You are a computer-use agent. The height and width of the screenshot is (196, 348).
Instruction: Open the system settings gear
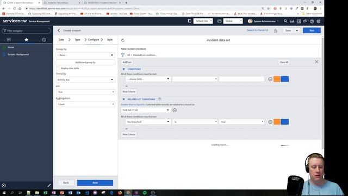[319, 21]
